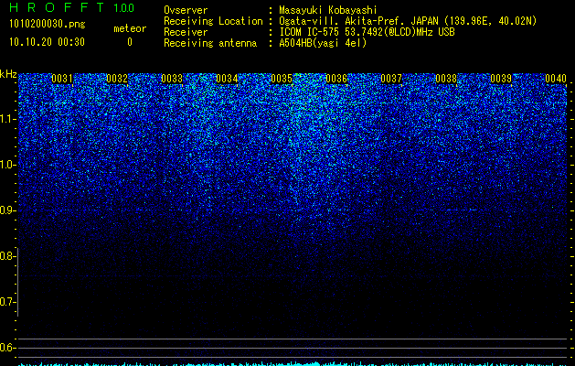Click the A504HB(yagi 4el) antenna text
Screen dimensions: 575x366
click(323, 43)
